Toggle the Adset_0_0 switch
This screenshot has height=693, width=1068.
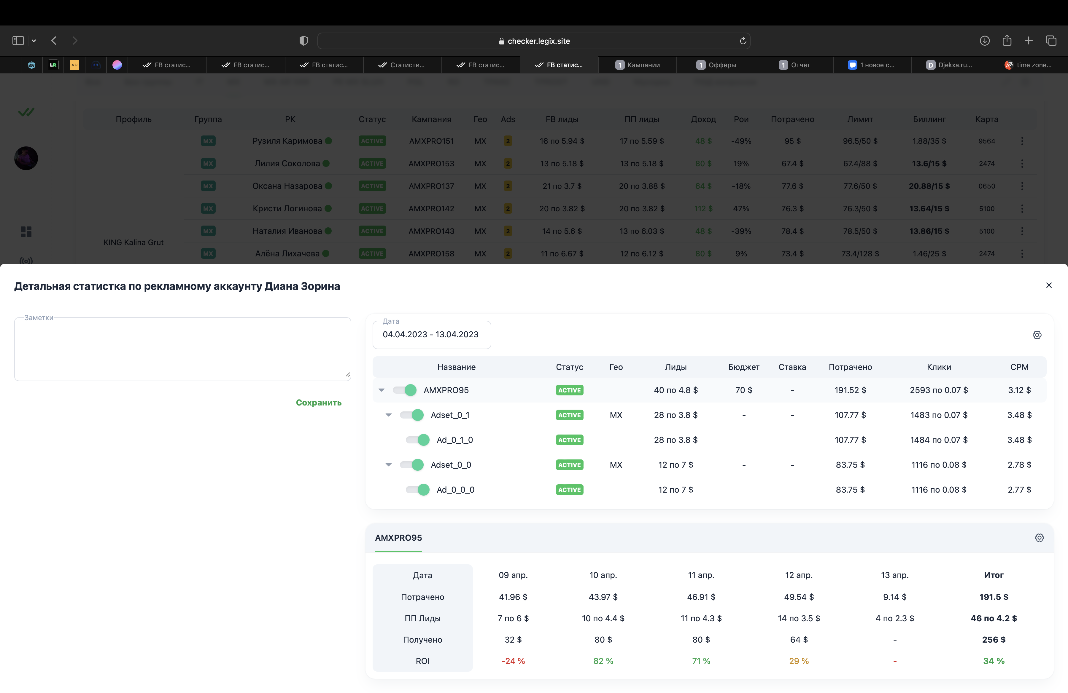coord(412,465)
